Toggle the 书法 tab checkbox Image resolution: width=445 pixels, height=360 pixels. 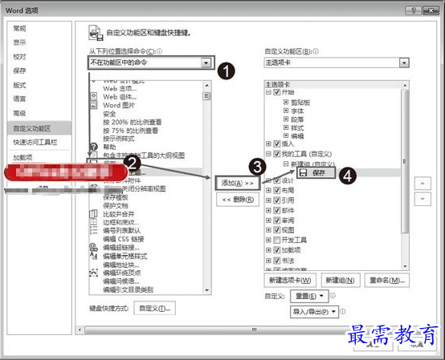pos(276,261)
